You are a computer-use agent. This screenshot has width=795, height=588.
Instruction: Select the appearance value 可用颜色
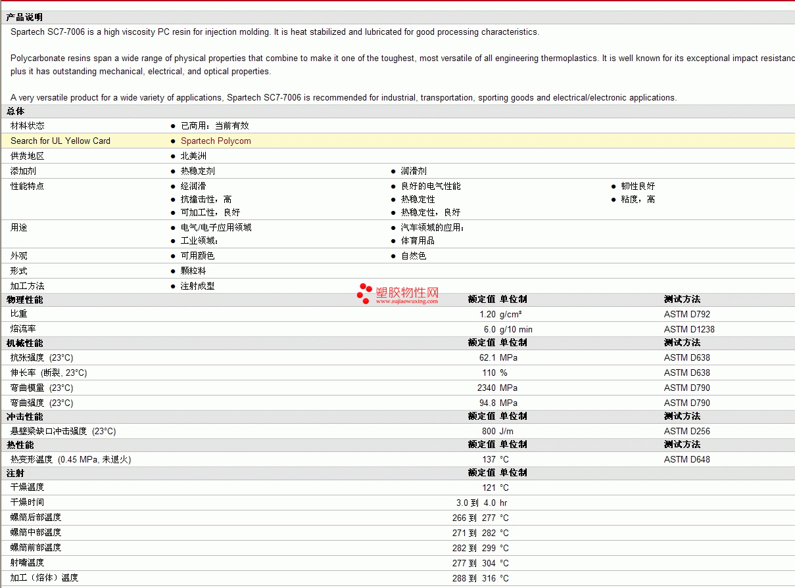click(x=198, y=256)
